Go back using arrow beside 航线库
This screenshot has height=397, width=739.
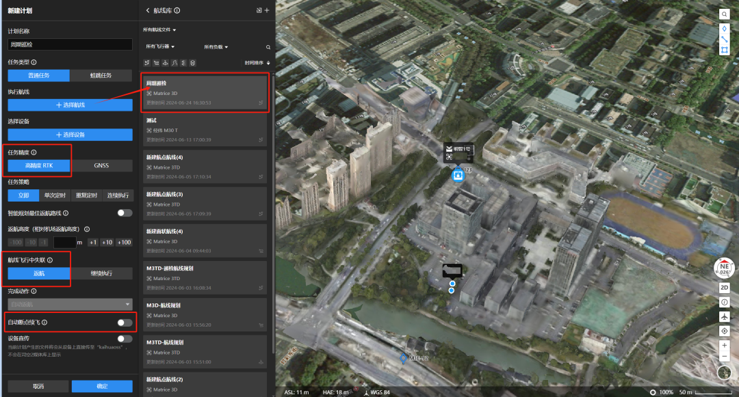[148, 10]
